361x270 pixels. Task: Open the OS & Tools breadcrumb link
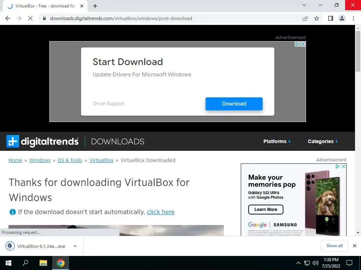pos(70,160)
